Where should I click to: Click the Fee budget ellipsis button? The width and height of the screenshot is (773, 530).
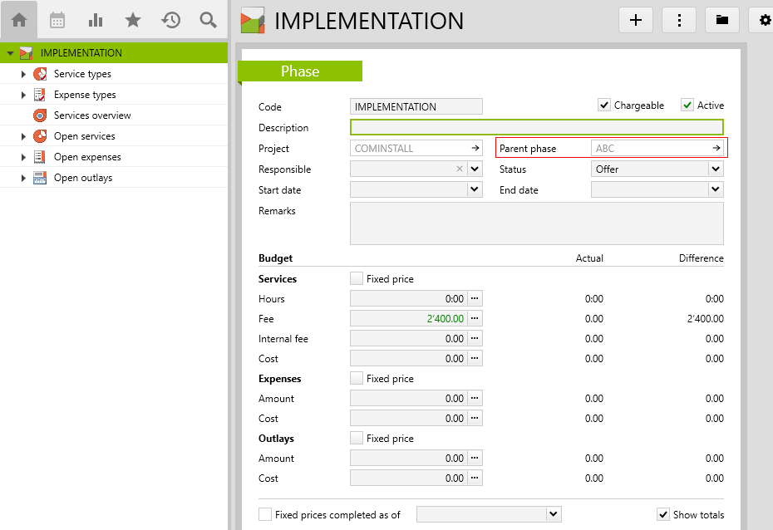[475, 319]
